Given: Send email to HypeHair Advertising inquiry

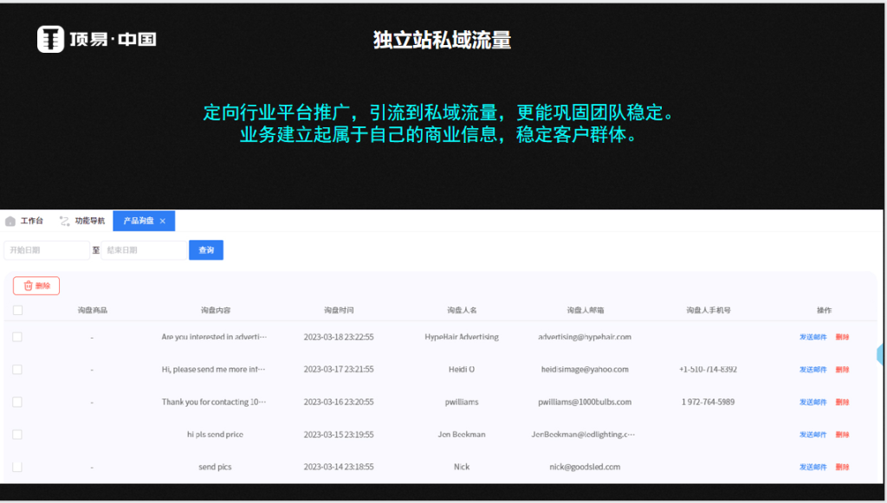Looking at the screenshot, I should [813, 337].
